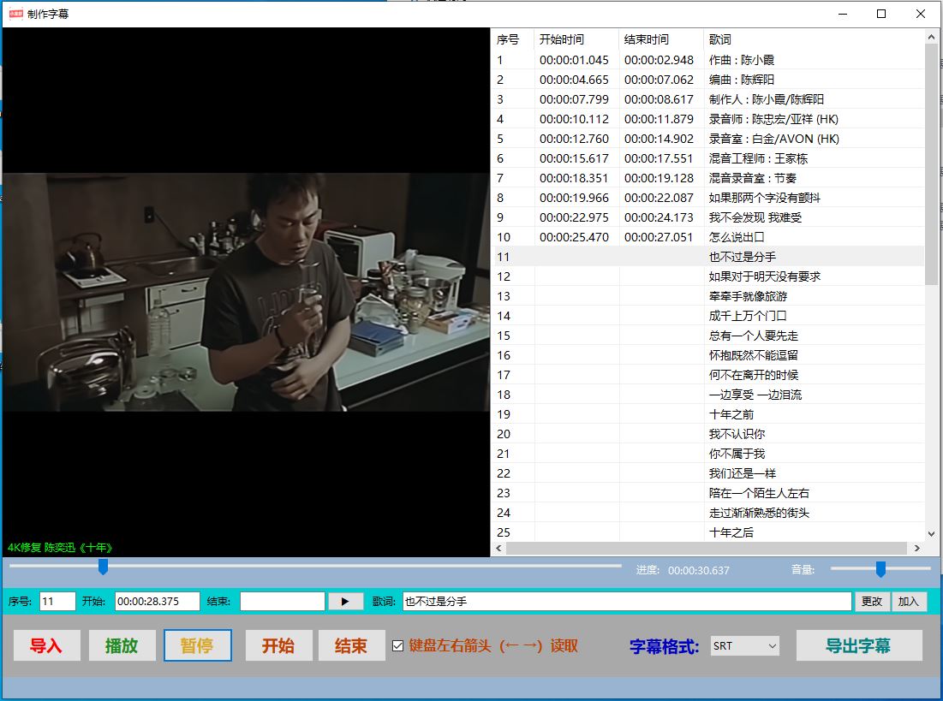Viewport: 943px width, 701px height.
Task: Click the 加入 button next to 更改
Action: click(x=909, y=602)
